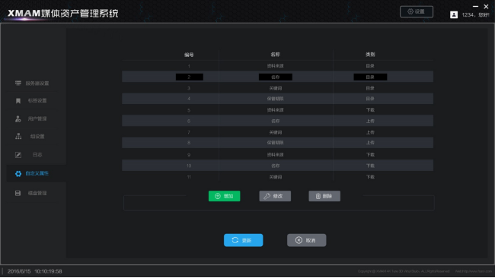Click 资料来源 in row 1
495x278 pixels.
[275, 66]
